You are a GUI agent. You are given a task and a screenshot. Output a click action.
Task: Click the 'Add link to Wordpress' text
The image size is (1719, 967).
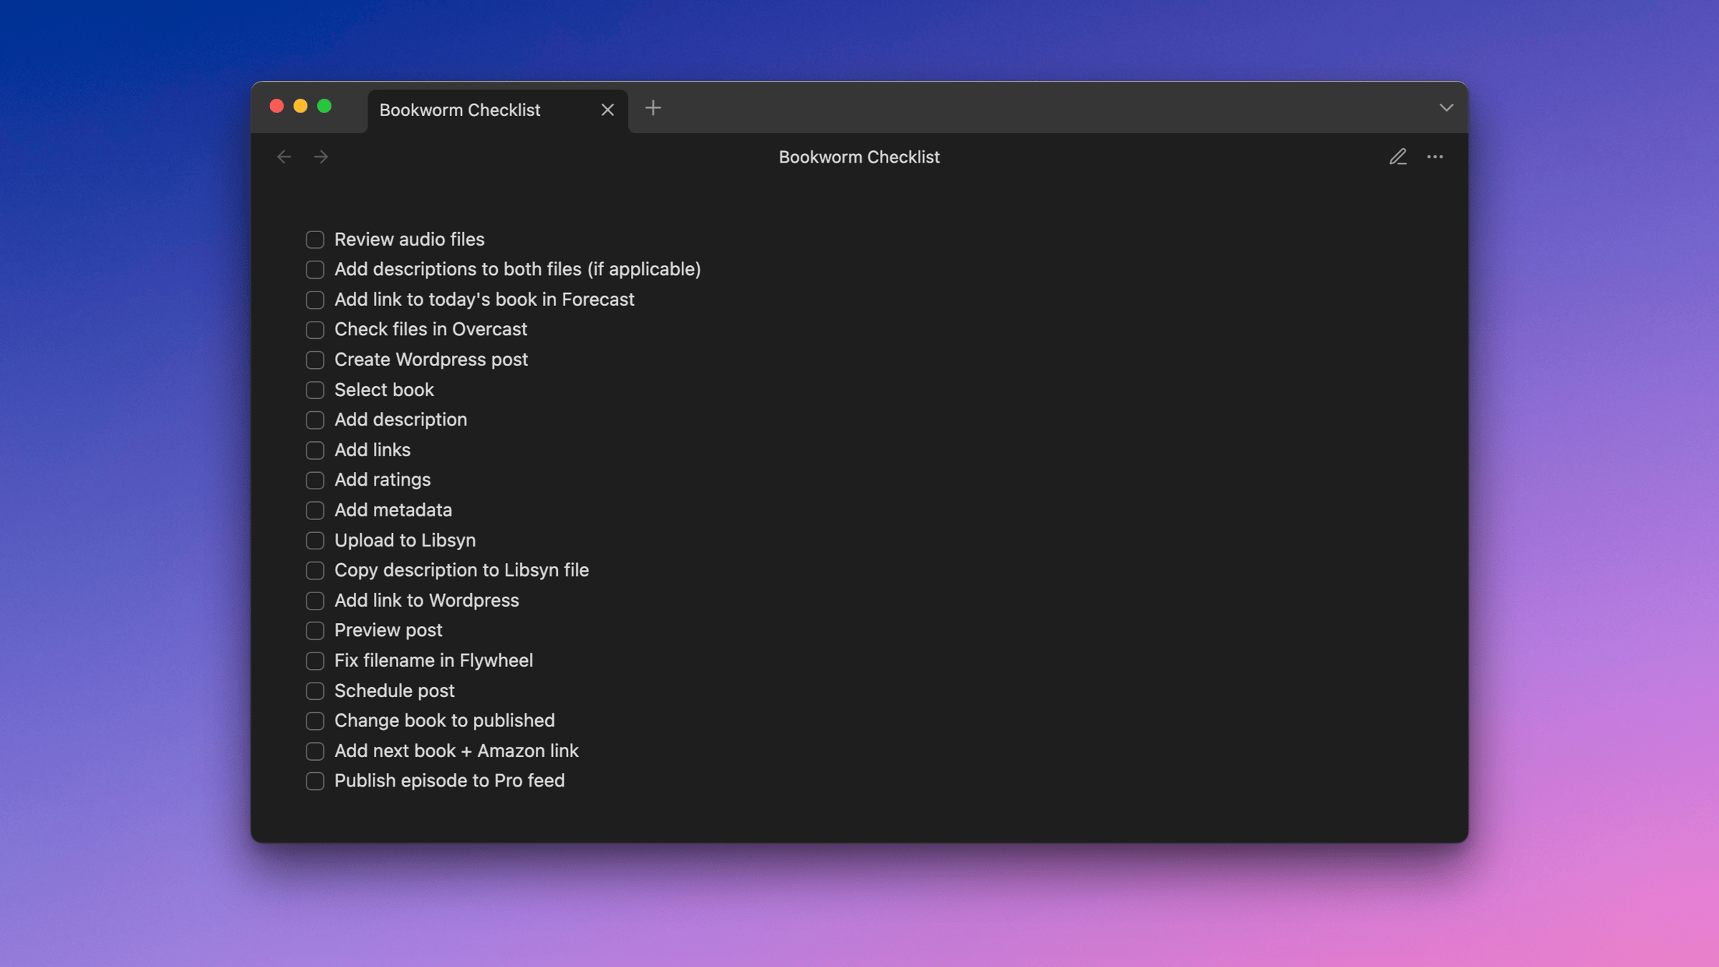click(x=426, y=600)
